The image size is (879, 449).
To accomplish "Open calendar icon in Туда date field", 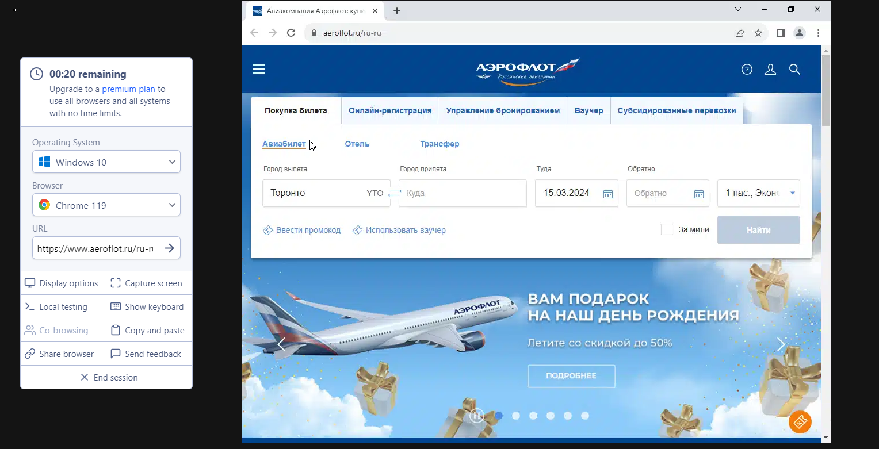I will 607,194.
